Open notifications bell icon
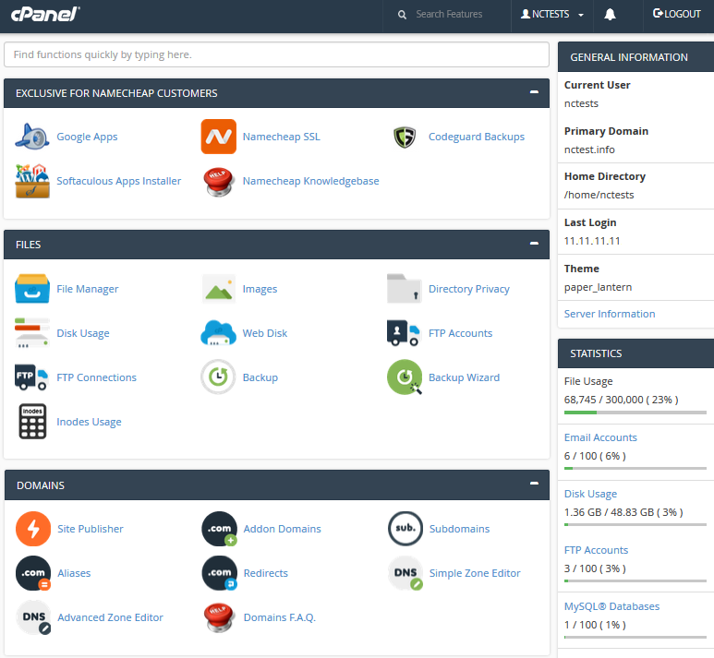Viewport: 714px width, 658px height. [610, 15]
